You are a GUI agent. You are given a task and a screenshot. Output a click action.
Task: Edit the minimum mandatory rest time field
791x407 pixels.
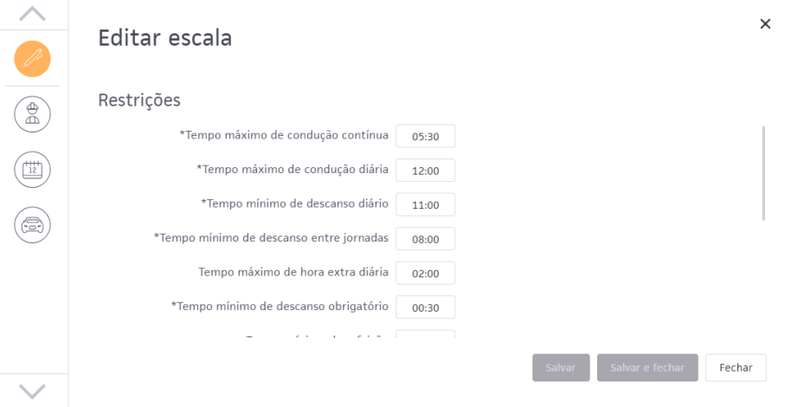(x=425, y=307)
